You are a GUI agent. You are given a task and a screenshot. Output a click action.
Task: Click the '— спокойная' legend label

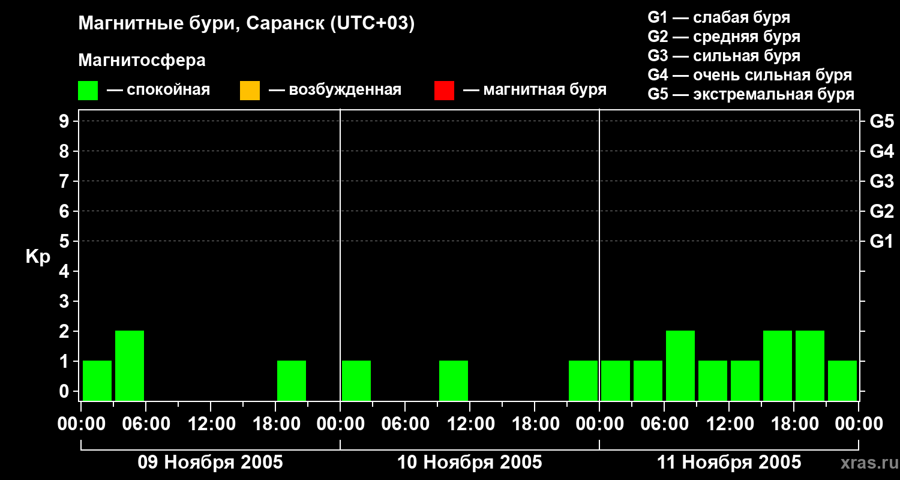pos(158,90)
